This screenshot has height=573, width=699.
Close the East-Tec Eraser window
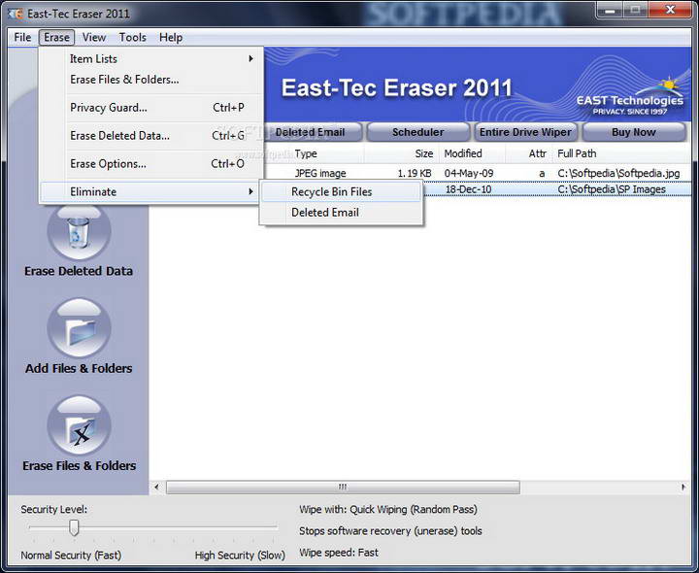670,11
